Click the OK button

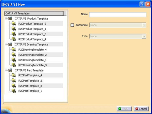pyautogui.click(x=124, y=109)
